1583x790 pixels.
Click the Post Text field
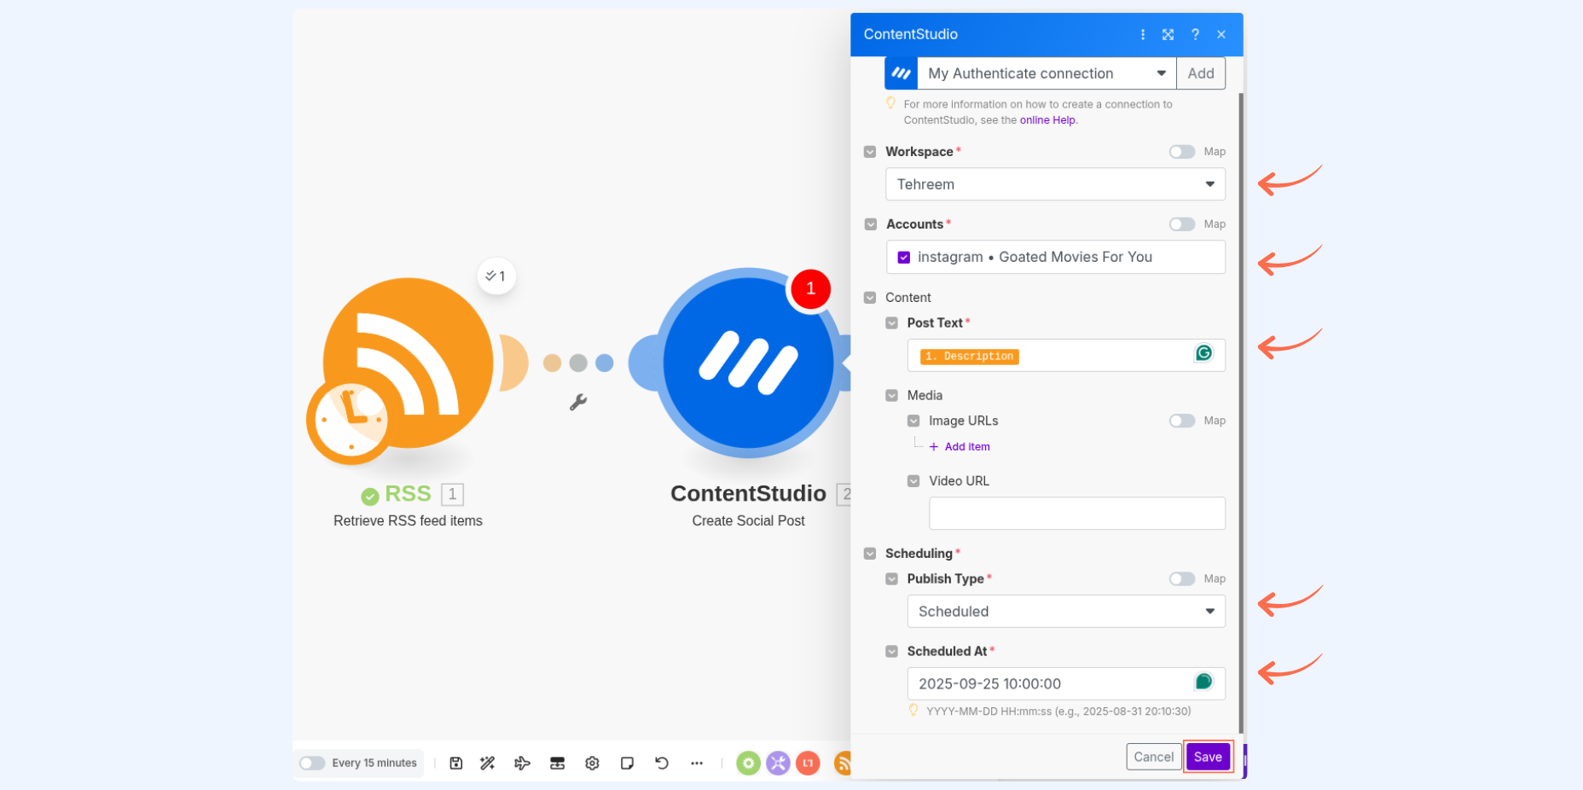[x=1066, y=356]
